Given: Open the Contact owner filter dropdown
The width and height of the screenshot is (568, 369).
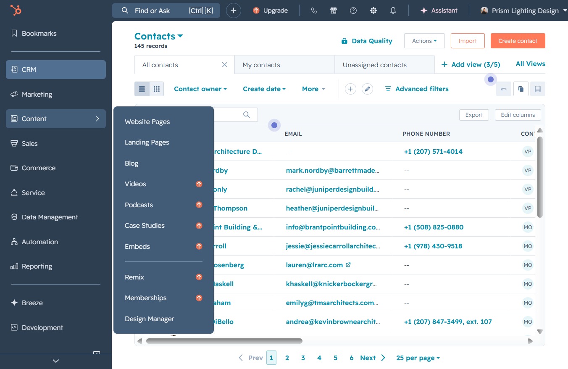Looking at the screenshot, I should [x=200, y=89].
